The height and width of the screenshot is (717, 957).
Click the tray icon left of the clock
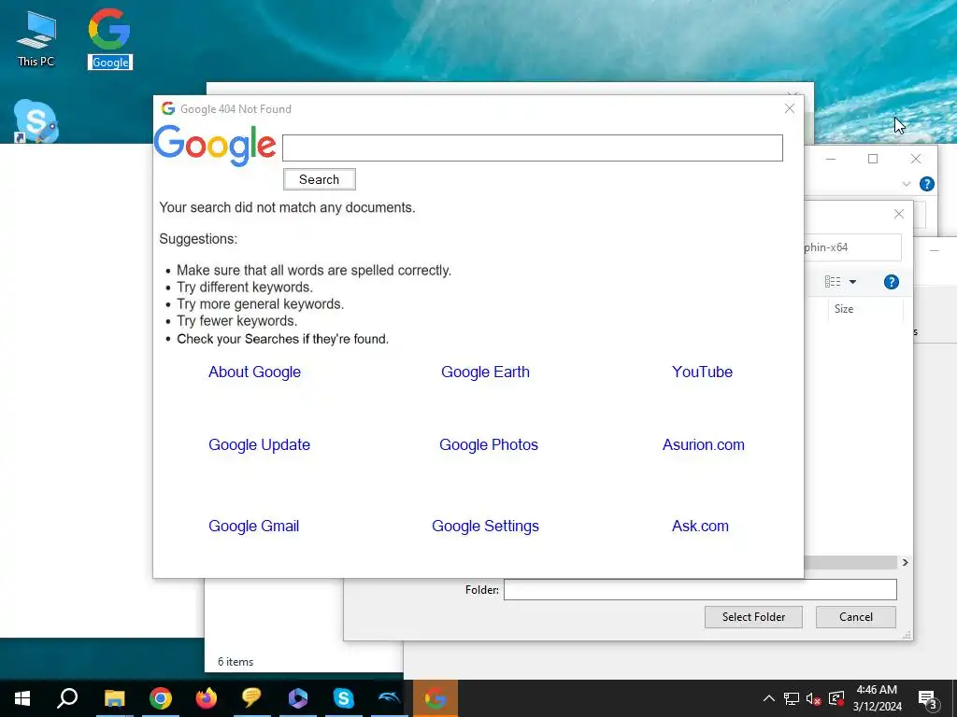coord(836,698)
